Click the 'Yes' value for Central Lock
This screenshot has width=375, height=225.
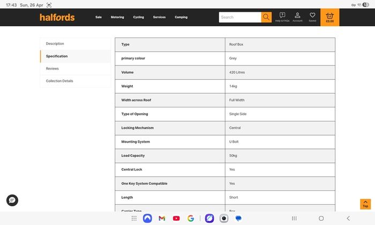pyautogui.click(x=232, y=169)
